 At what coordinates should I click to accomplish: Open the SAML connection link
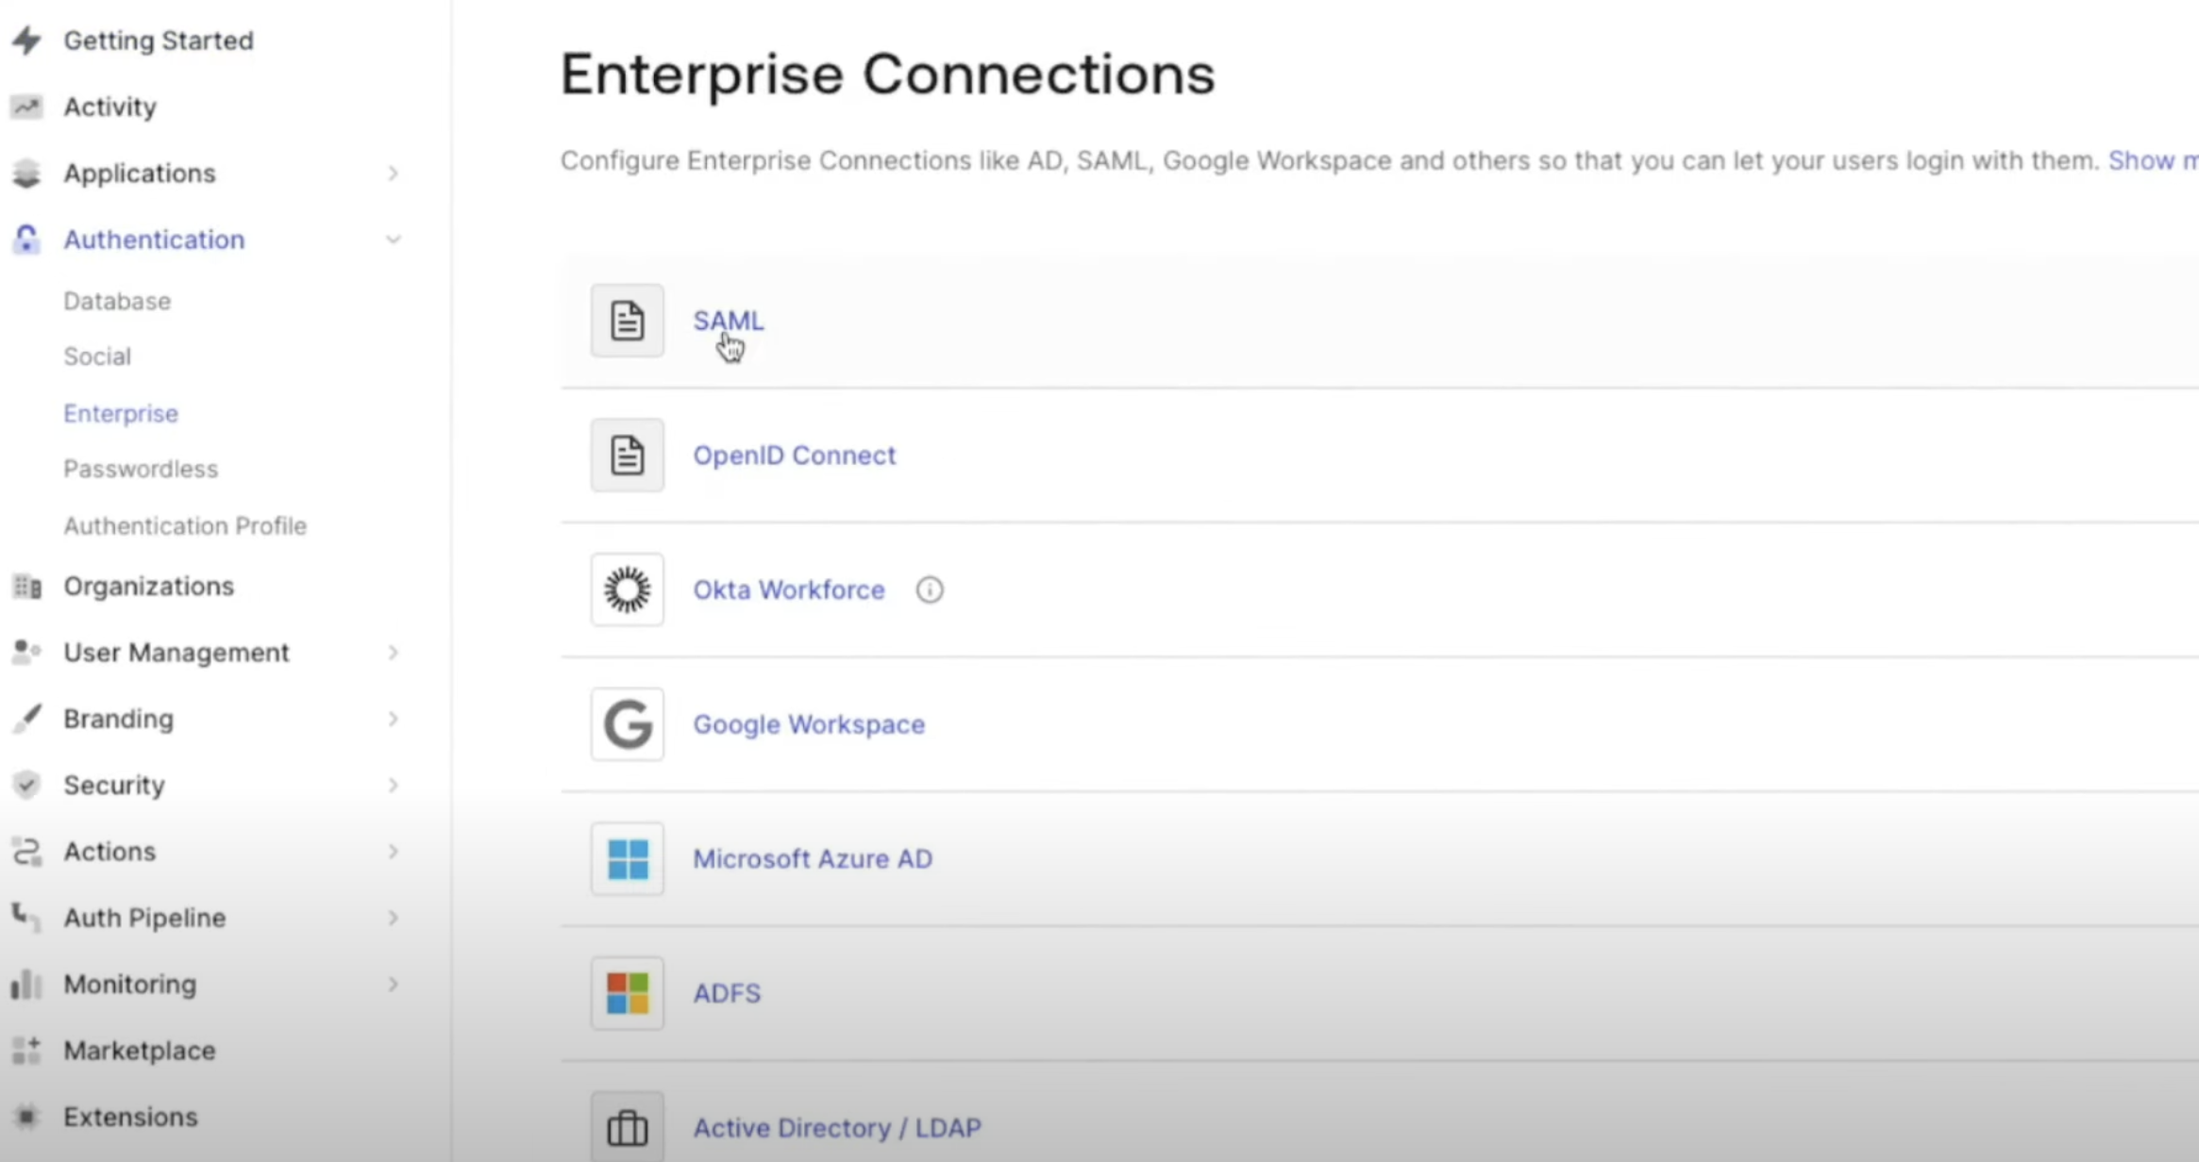pos(728,321)
